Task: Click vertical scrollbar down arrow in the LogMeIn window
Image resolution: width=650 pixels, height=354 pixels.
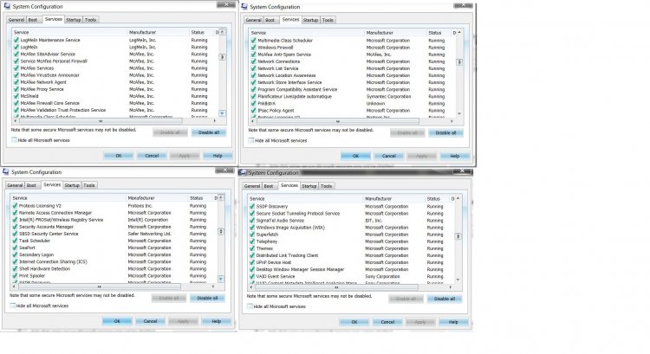Action: point(222,113)
